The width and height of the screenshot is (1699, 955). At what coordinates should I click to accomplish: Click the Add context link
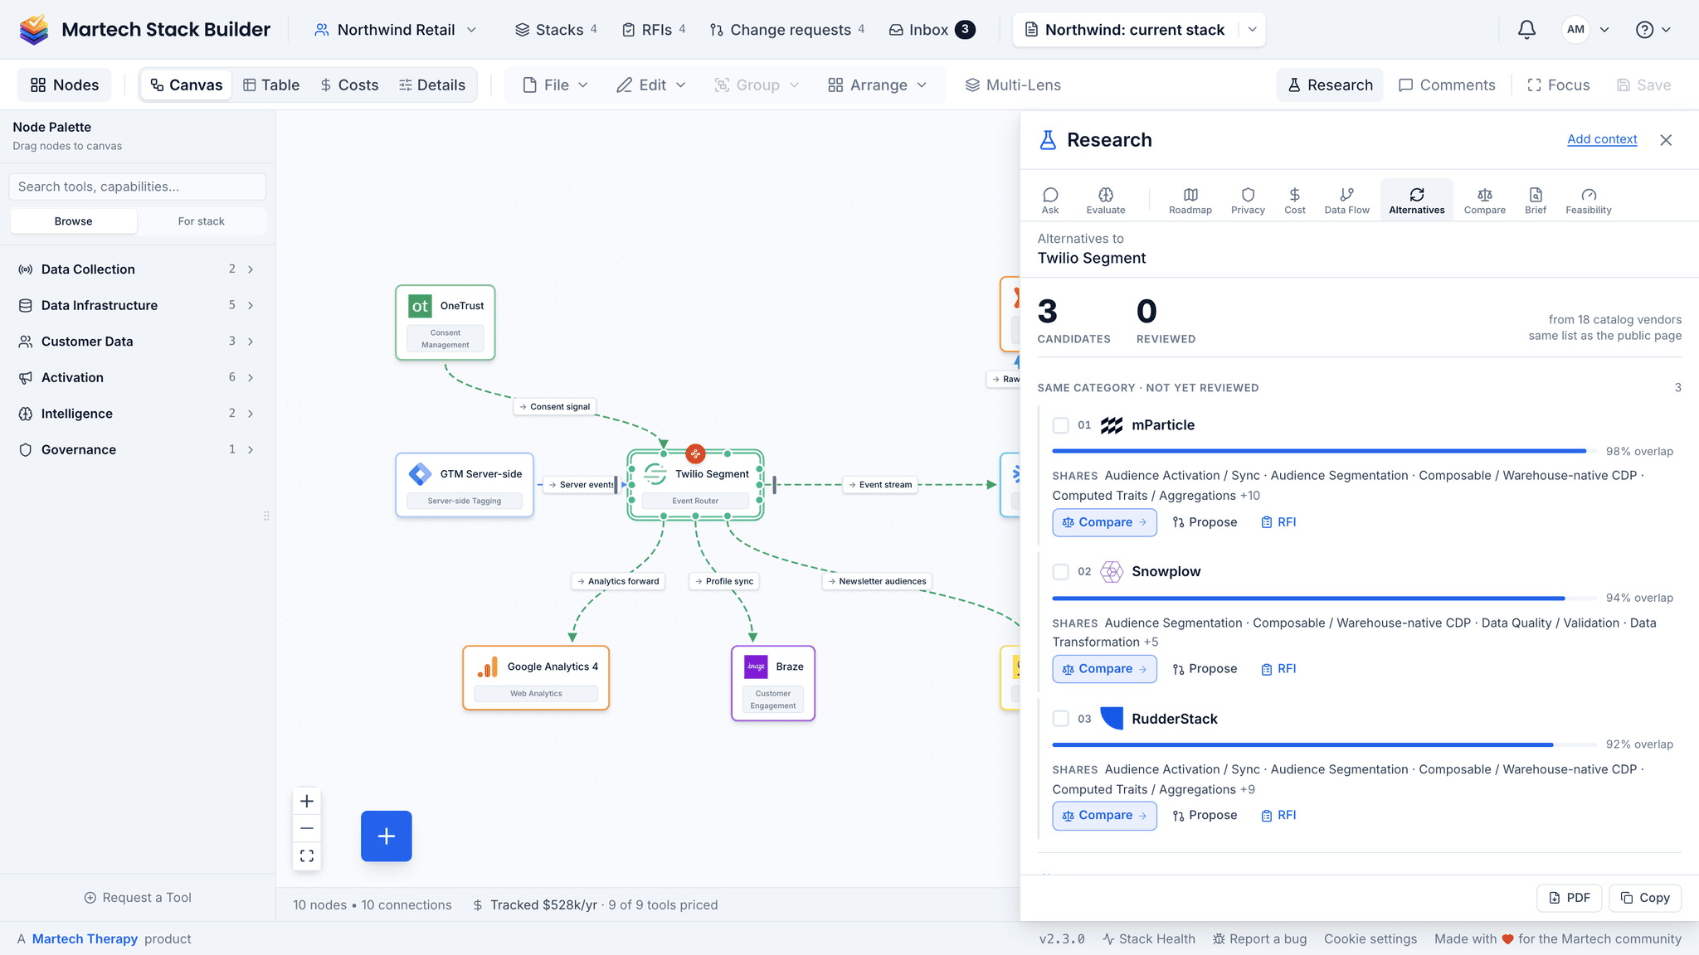(x=1602, y=139)
